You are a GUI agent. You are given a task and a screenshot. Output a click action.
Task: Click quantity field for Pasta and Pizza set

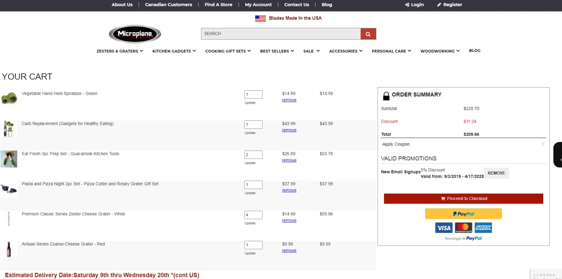point(253,185)
